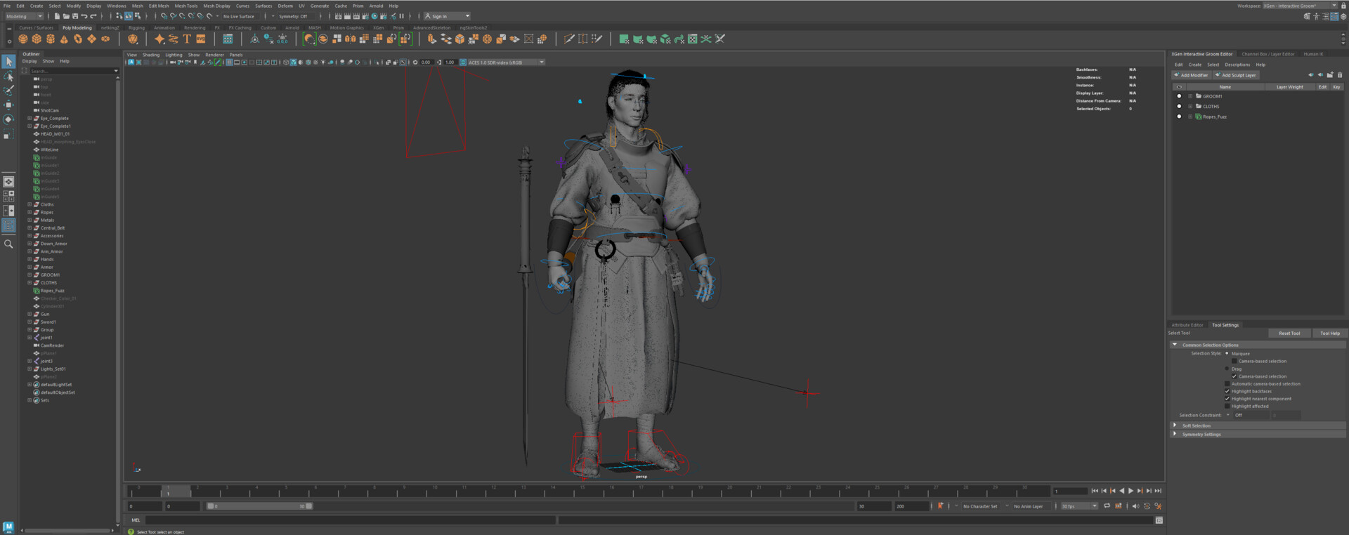Switch to the Rigging shelf tab
This screenshot has width=1349, height=535.
tap(136, 28)
